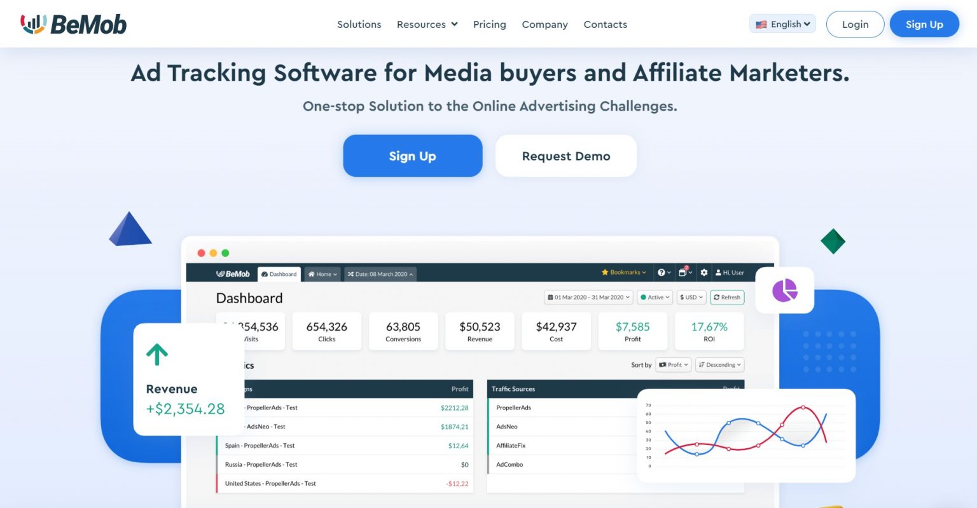Select the Refresh icon on the dashboard
Screen dimensions: 977x508
727,297
